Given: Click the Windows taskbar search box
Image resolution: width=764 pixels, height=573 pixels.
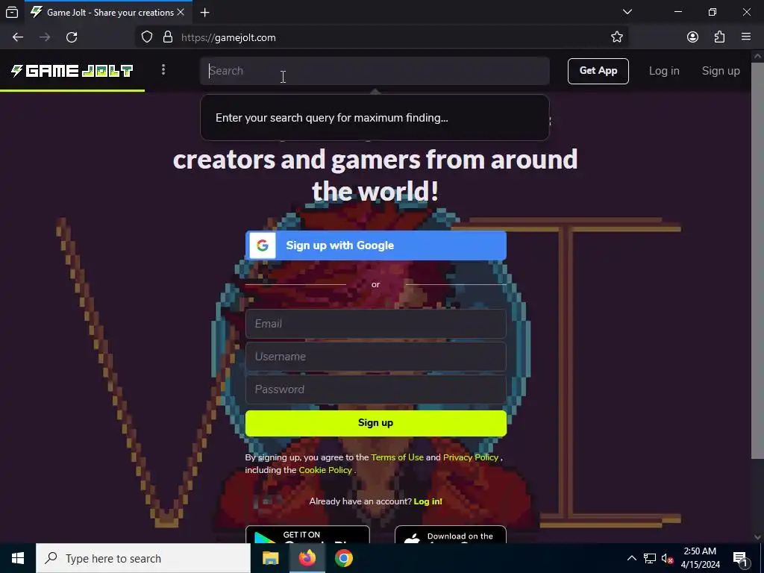Looking at the screenshot, I should pos(143,558).
